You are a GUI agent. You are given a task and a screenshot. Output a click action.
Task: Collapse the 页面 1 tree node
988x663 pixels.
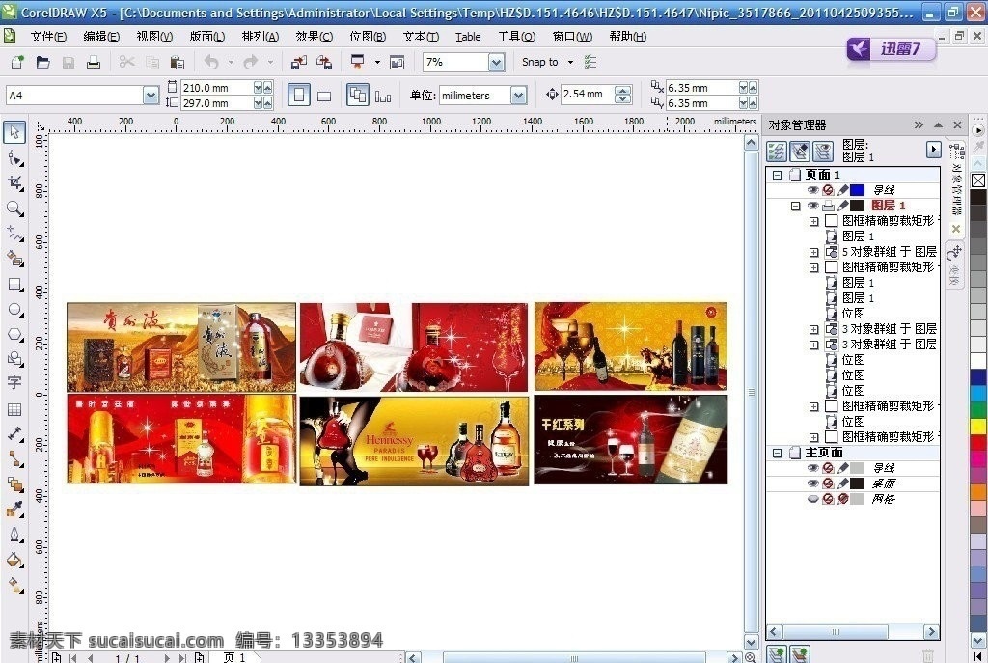click(778, 175)
